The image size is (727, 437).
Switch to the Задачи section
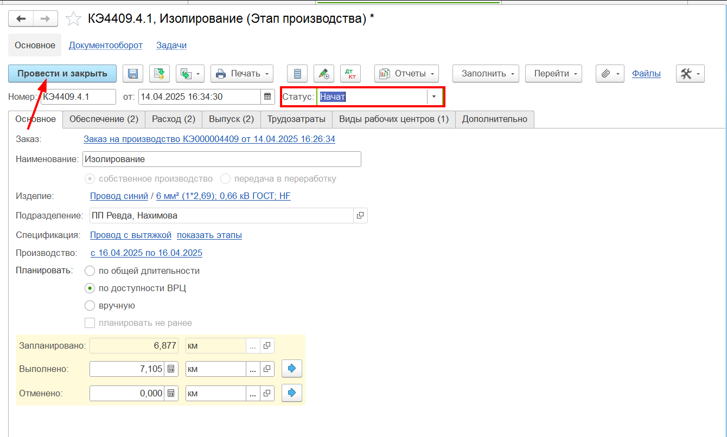tap(171, 46)
